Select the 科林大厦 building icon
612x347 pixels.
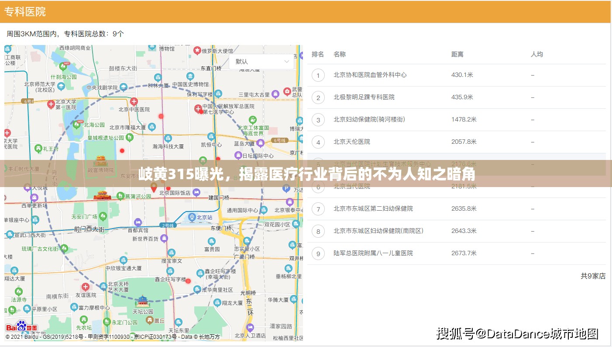click(x=158, y=78)
